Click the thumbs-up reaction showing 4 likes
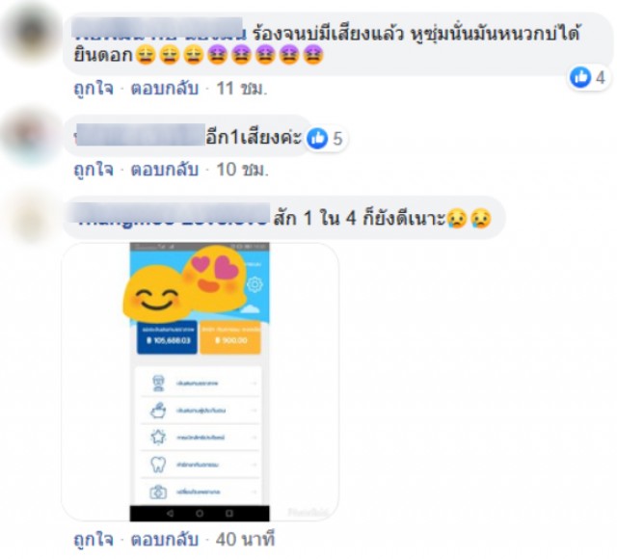 click(x=589, y=77)
